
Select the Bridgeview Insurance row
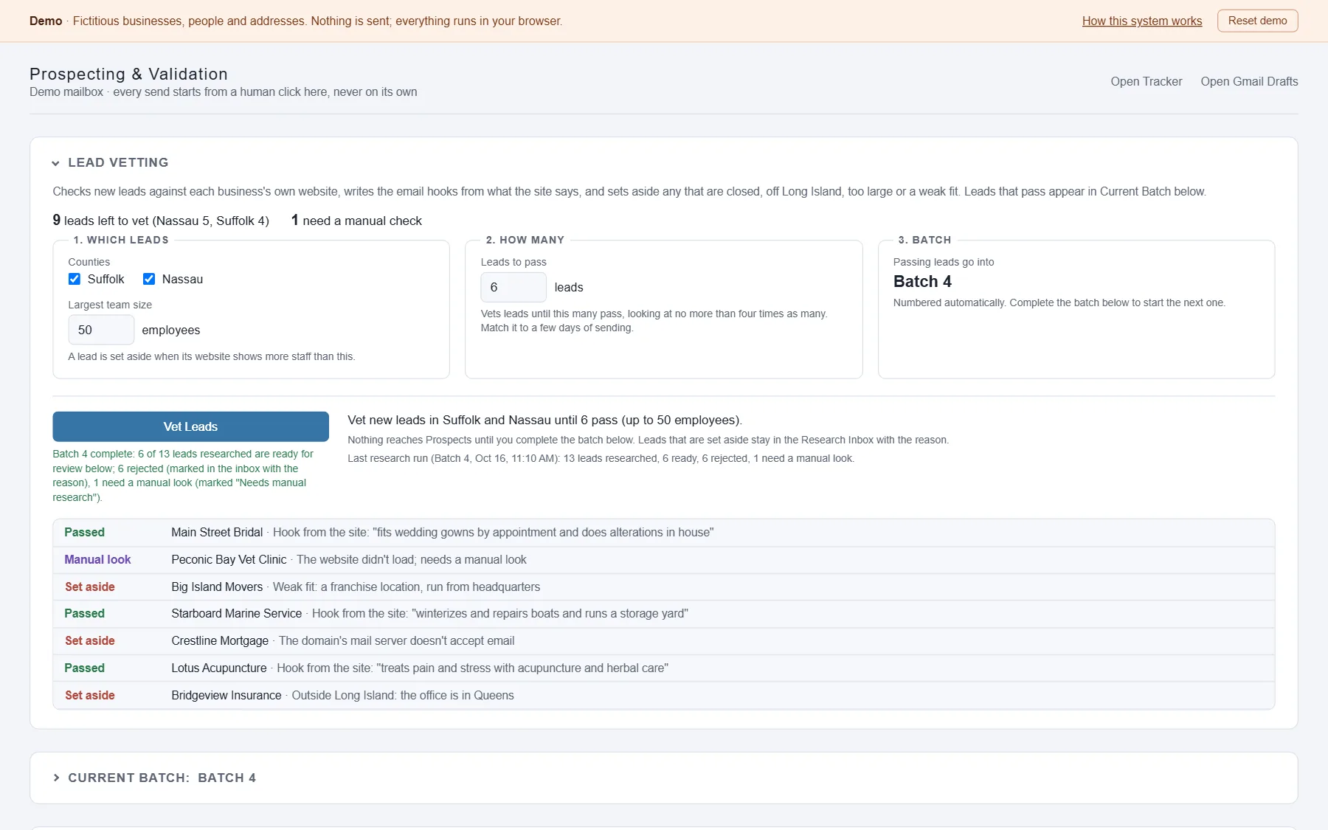pos(663,696)
